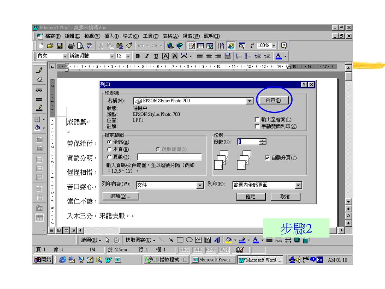
Task: Click the WordArt icon in drawing toolbar
Action: [x=217, y=240]
